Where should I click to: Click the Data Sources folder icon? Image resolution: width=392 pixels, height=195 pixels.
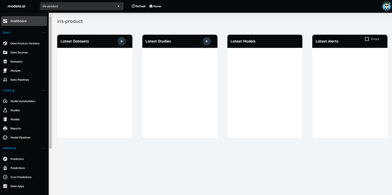pyautogui.click(x=5, y=52)
